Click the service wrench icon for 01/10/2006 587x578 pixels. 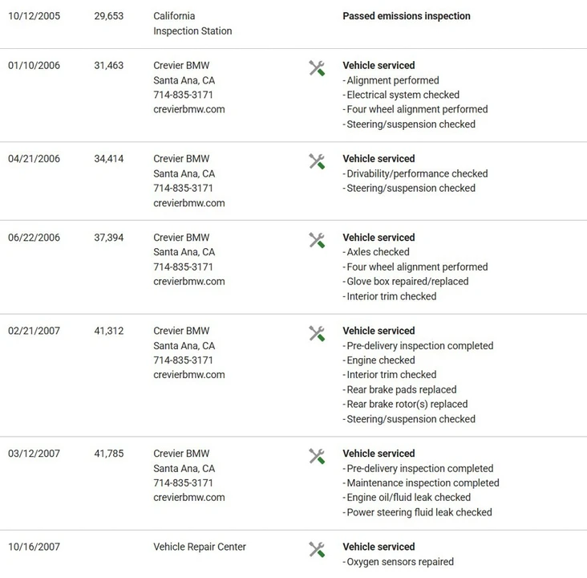(x=317, y=68)
